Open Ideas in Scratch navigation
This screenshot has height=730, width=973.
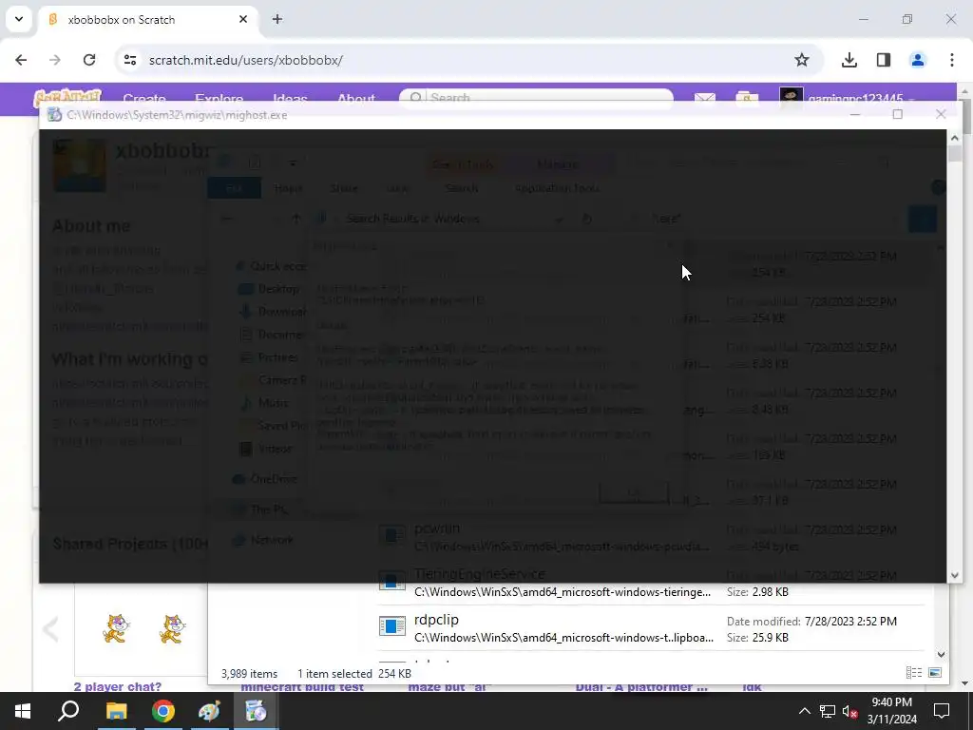(290, 98)
